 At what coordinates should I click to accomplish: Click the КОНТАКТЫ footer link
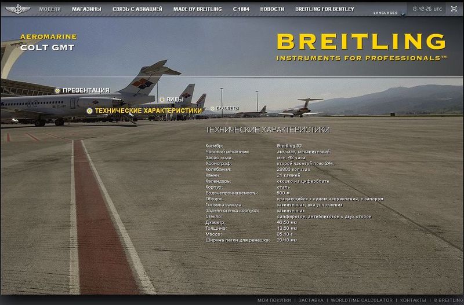click(x=413, y=300)
